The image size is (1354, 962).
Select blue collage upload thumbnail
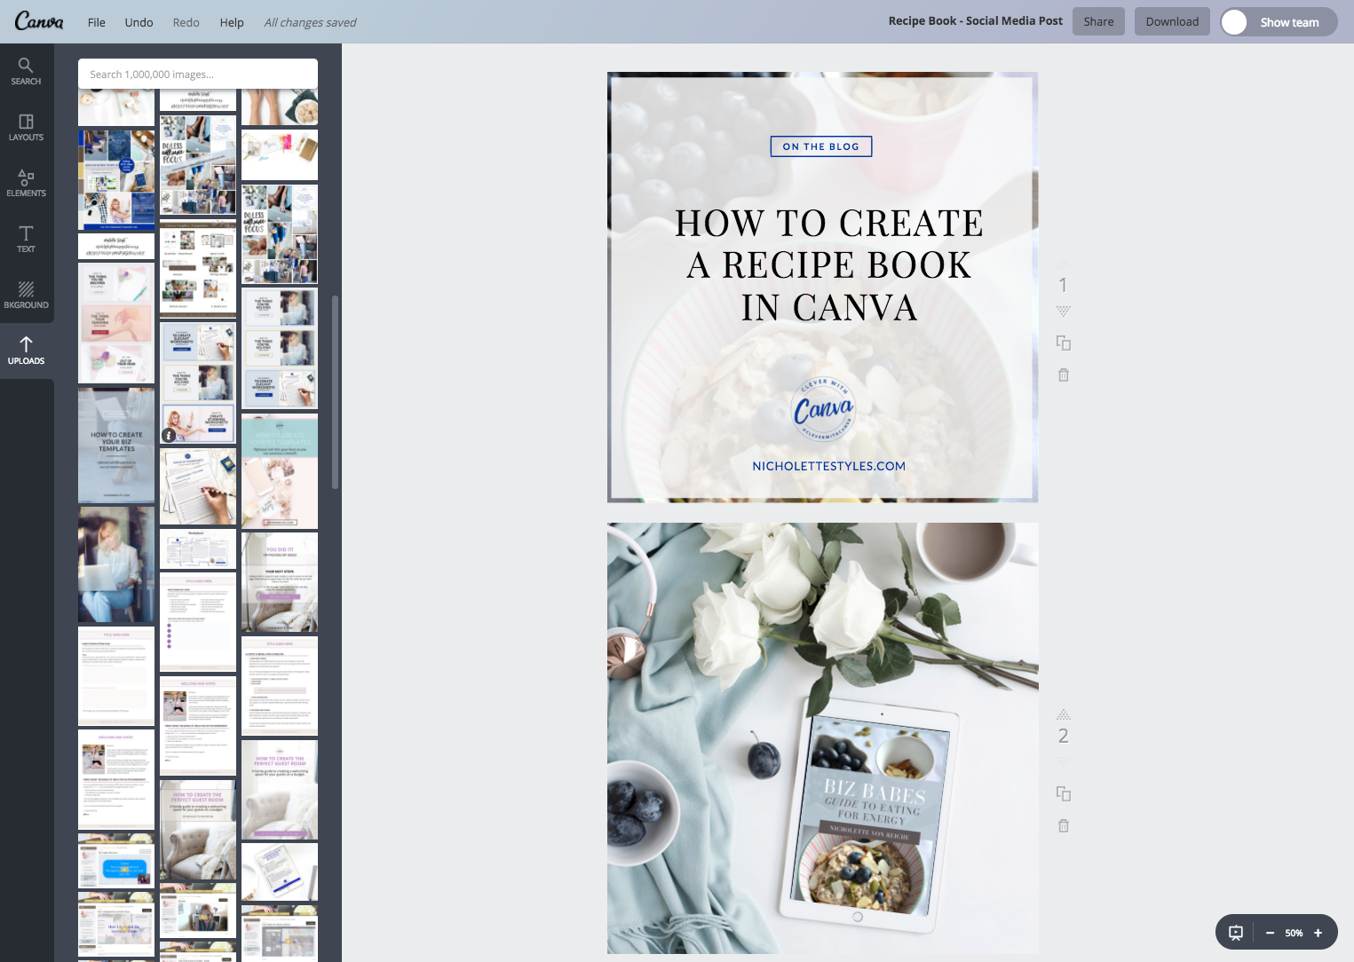(116, 180)
